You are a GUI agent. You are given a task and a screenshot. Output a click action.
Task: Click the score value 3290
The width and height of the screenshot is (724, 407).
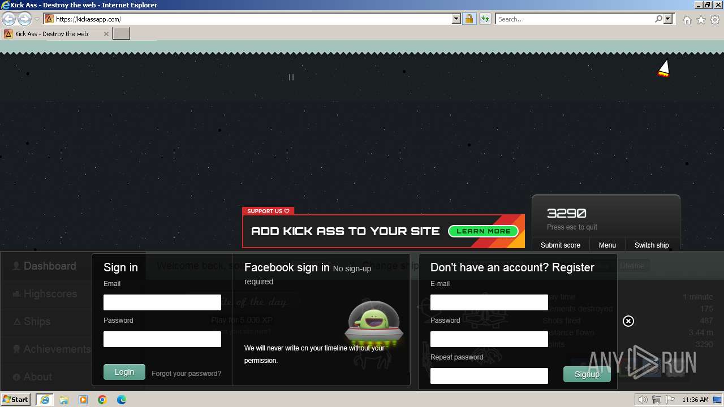566,214
